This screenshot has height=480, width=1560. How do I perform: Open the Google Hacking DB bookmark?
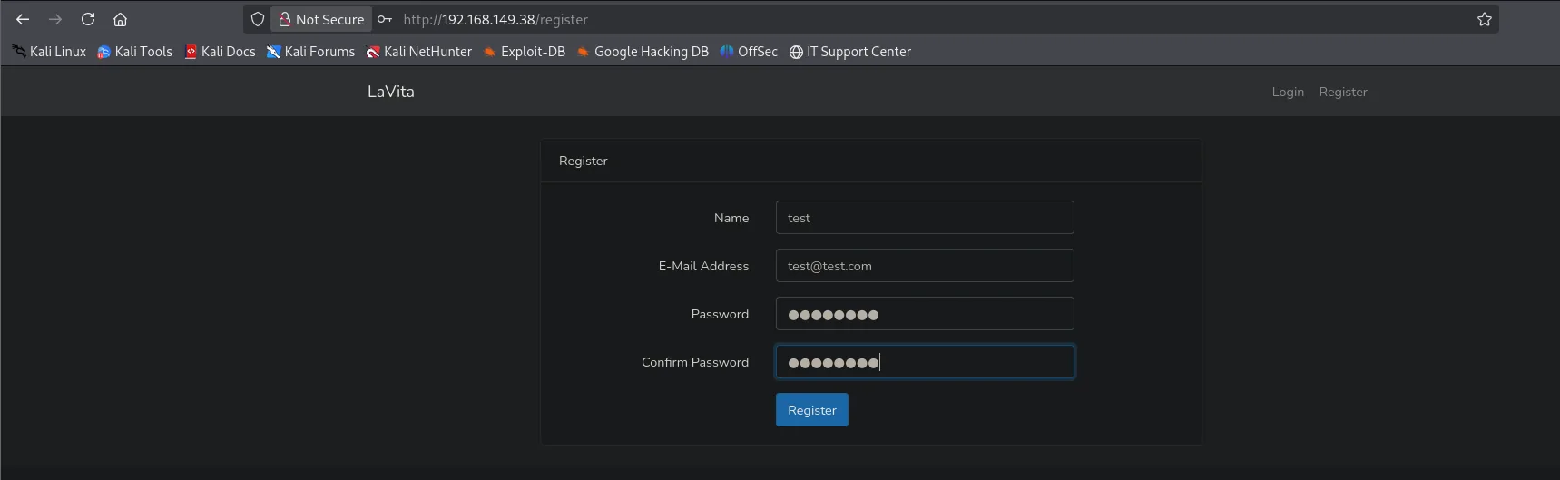click(x=643, y=52)
